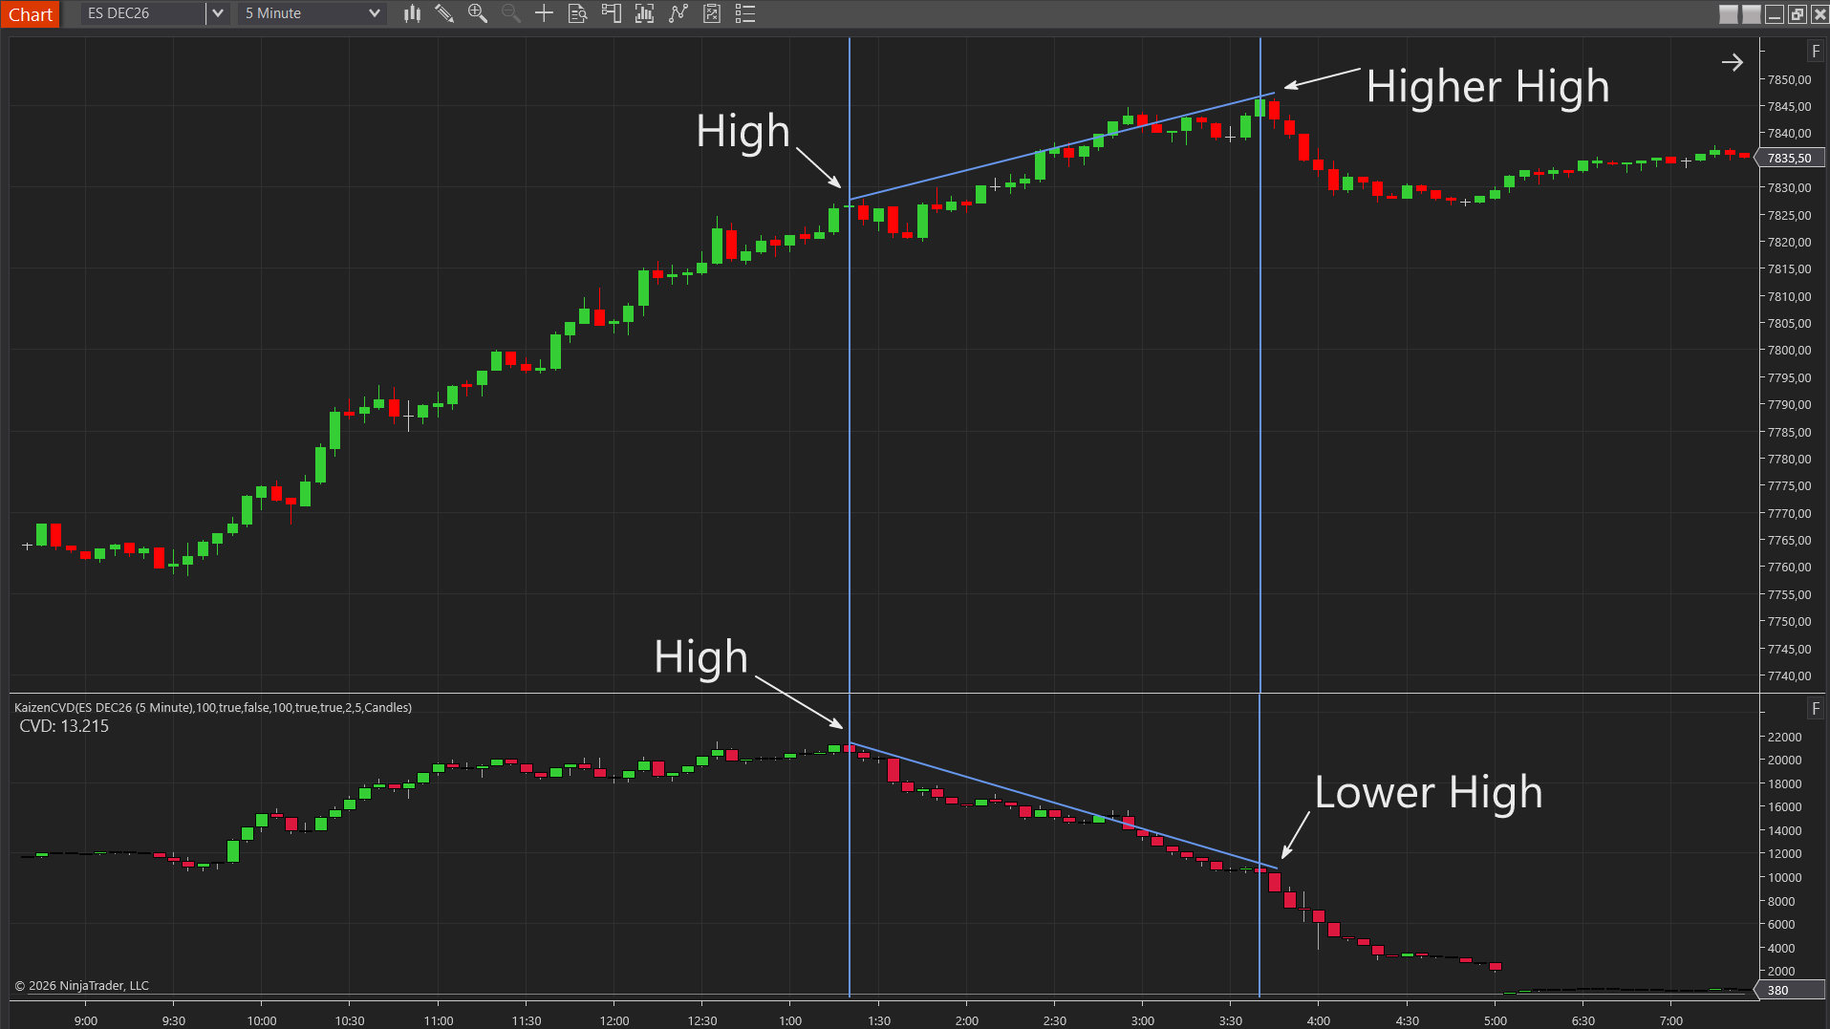Open the chart properties icon
Screen dimensions: 1830x1029
click(x=712, y=13)
